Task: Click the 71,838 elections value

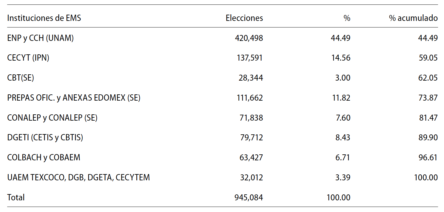Action: pyautogui.click(x=251, y=118)
